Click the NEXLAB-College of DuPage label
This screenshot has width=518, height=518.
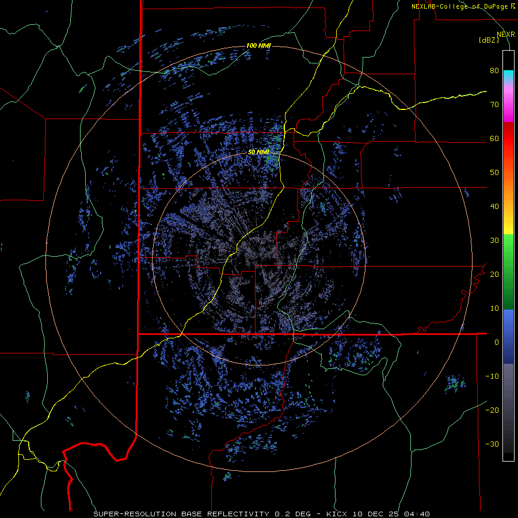462,6
